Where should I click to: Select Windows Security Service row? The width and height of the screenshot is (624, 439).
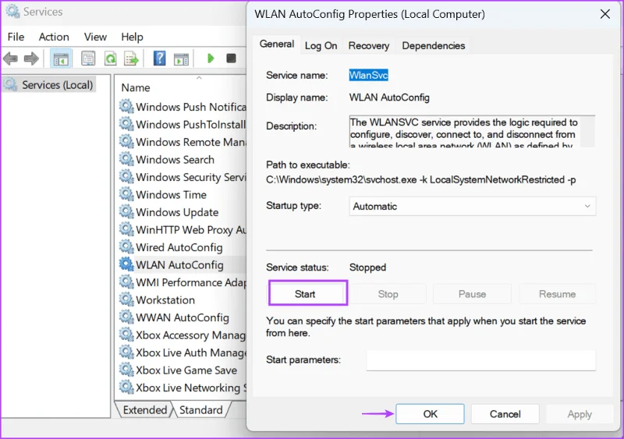[183, 177]
